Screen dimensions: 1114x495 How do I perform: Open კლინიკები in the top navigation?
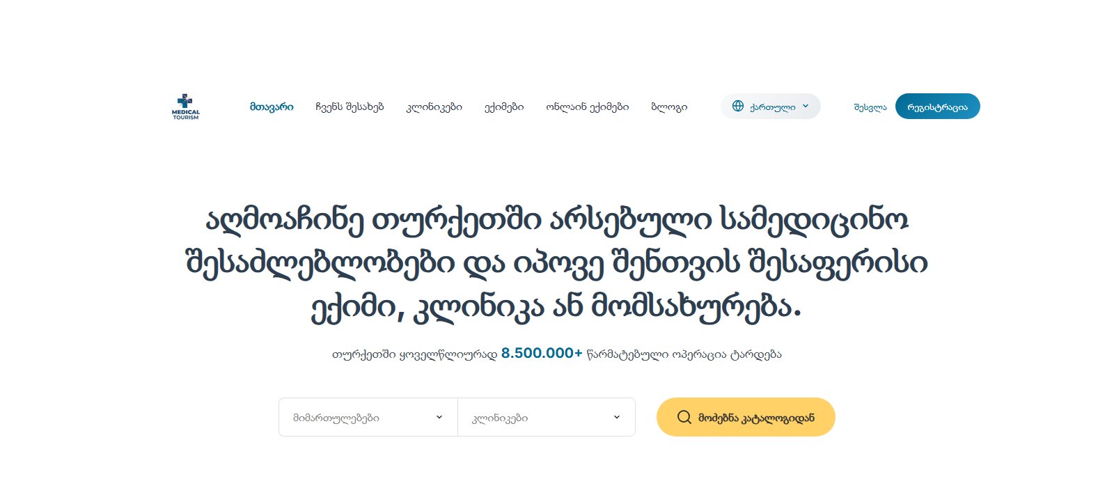tap(434, 107)
